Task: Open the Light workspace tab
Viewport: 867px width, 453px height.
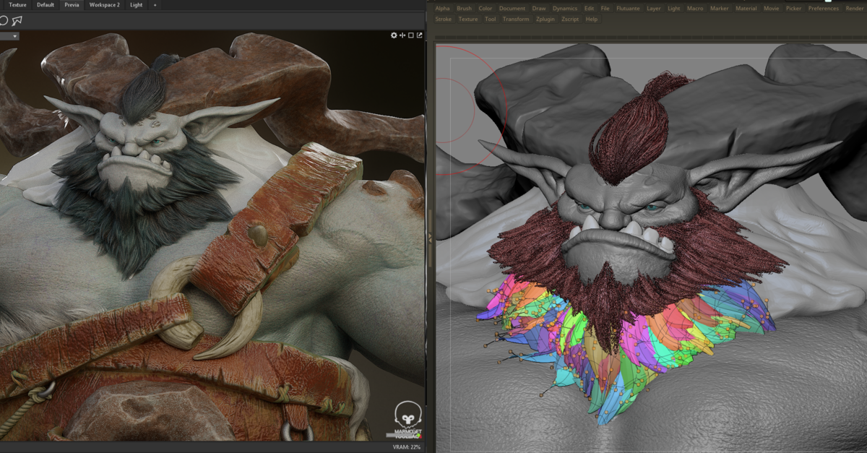Action: [x=135, y=5]
